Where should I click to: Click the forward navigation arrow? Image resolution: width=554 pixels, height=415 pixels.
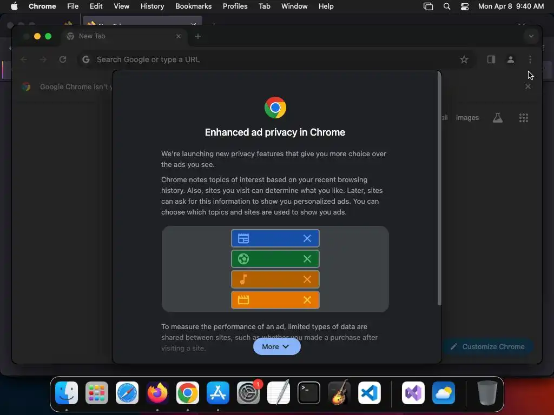43,59
